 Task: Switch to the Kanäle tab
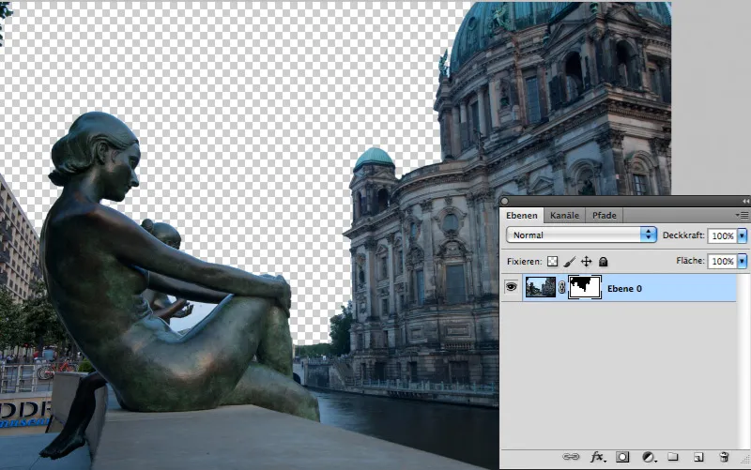[564, 216]
